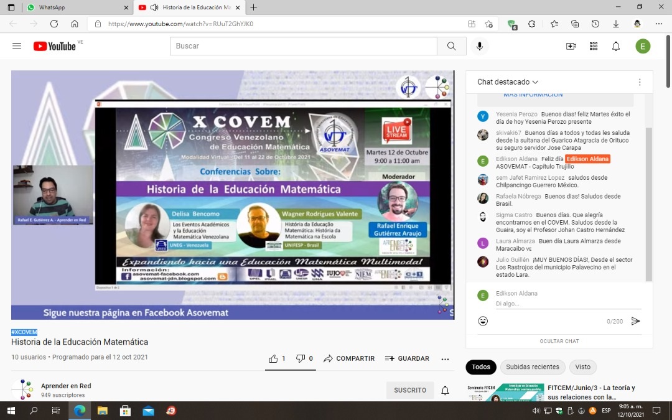Select the Subidas recientes chip
The height and width of the screenshot is (420, 672).
[532, 367]
